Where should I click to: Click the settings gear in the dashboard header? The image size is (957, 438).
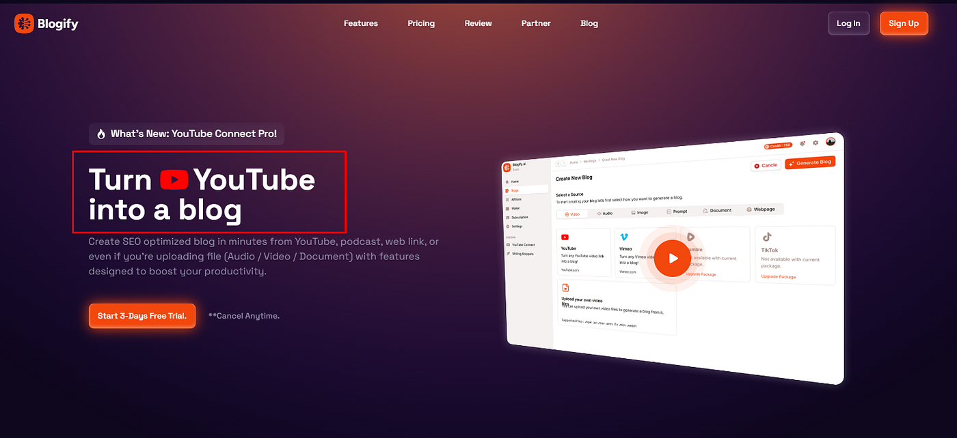[816, 143]
